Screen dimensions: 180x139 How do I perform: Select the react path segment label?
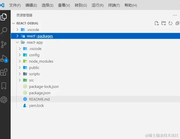click(x=31, y=36)
